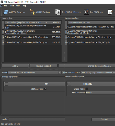Open the Help menu
The width and height of the screenshot is (115, 126).
24,6
